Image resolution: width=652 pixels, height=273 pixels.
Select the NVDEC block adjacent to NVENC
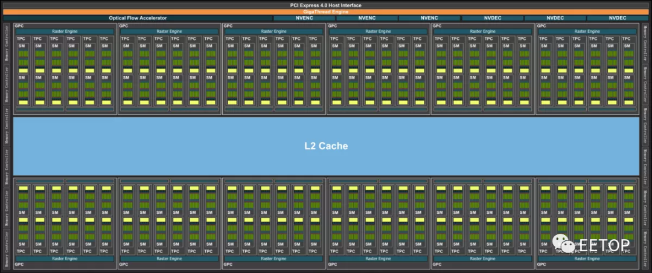[493, 18]
